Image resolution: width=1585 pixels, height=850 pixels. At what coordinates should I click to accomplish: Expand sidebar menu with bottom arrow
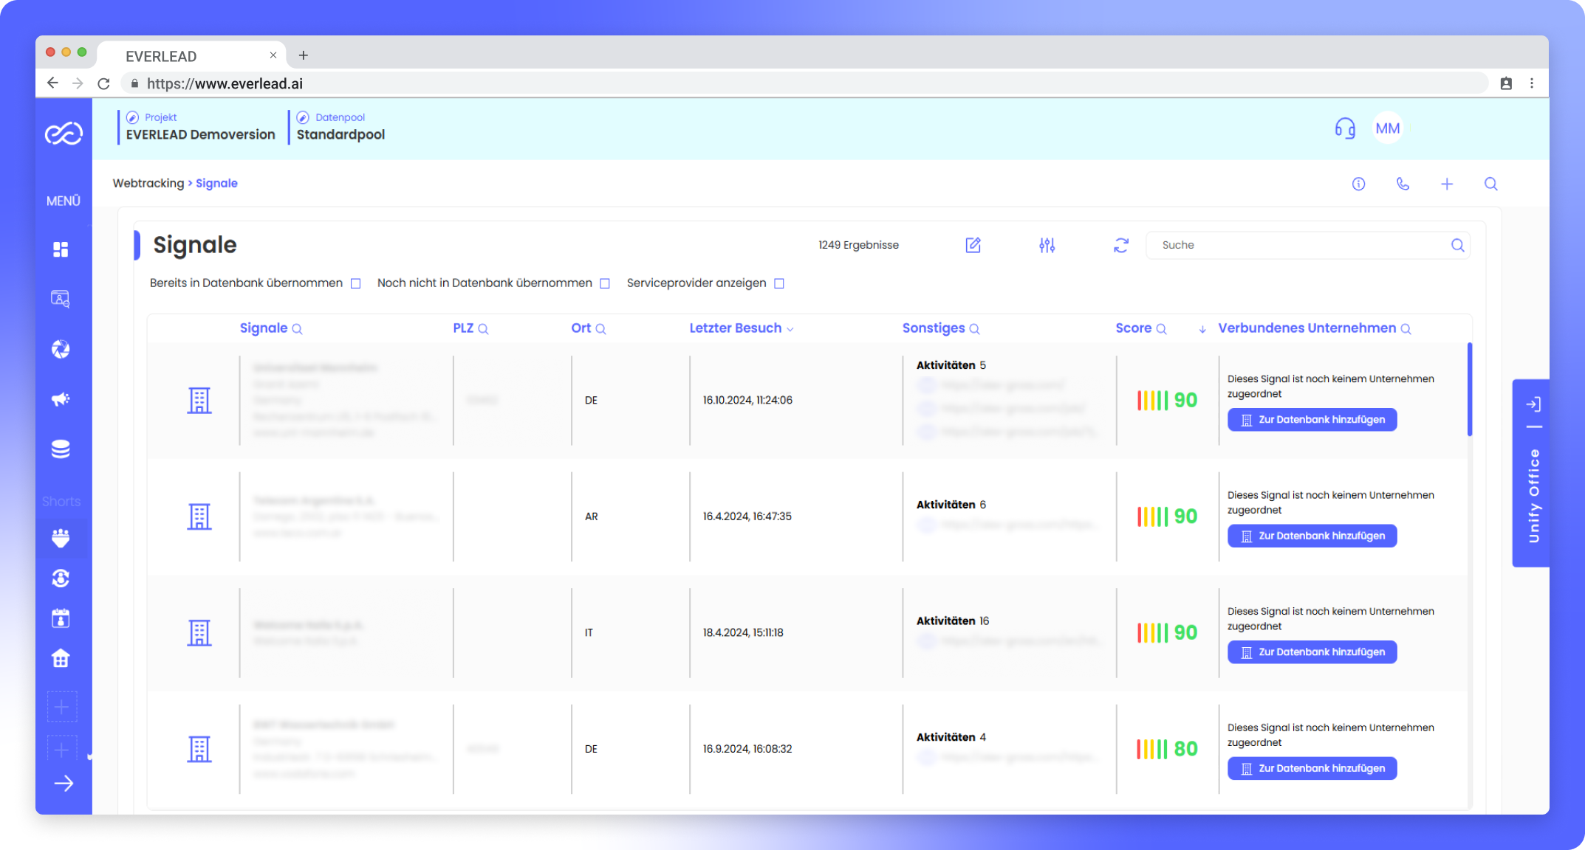tap(64, 783)
